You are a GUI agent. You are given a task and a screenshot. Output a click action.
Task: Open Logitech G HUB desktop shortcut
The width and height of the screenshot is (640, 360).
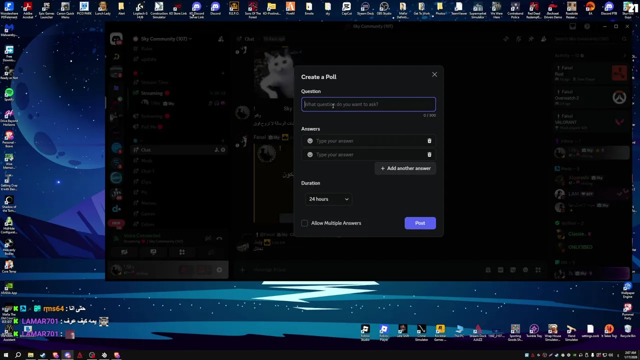click(x=140, y=10)
